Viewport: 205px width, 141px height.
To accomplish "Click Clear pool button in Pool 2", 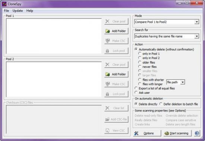I will 116,65.
